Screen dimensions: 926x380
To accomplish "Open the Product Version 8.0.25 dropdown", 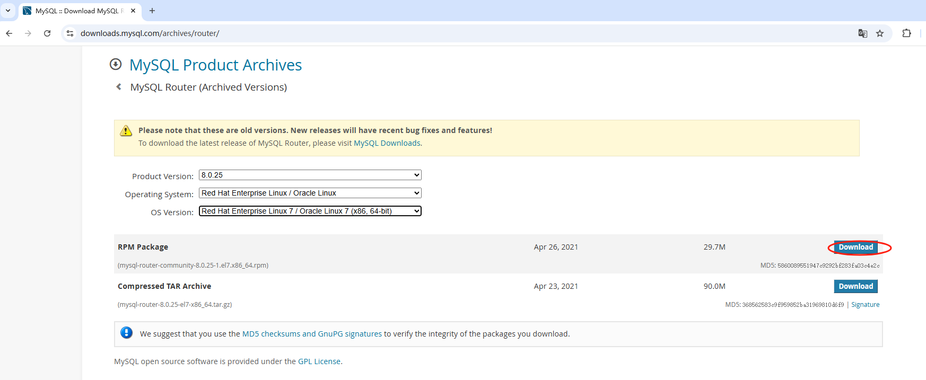I will tap(310, 175).
